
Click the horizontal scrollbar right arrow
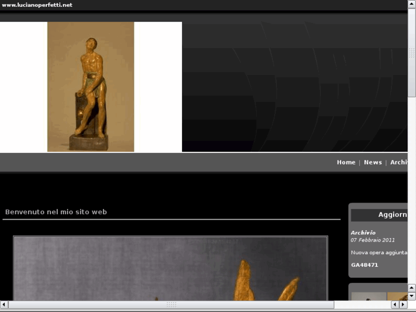point(403,305)
